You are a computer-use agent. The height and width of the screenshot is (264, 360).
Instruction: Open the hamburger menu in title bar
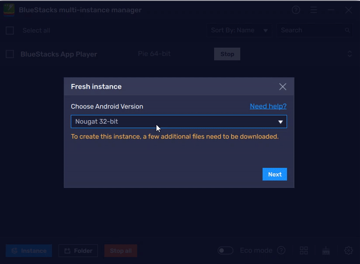(x=314, y=10)
